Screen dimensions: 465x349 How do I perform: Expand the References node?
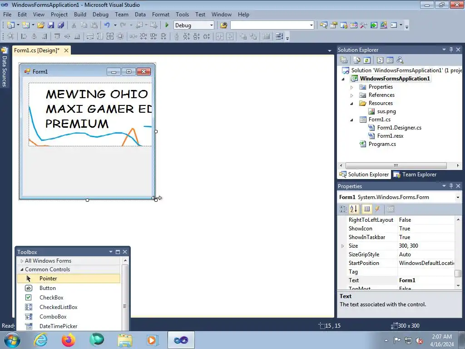(352, 95)
